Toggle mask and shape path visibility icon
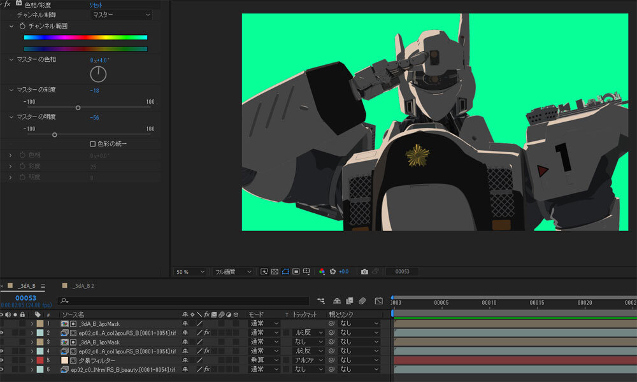637x382 pixels. tap(285, 272)
